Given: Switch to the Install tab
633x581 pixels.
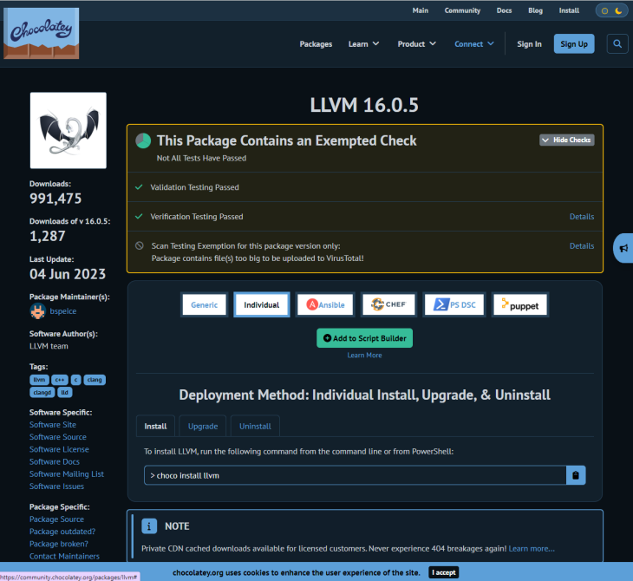Looking at the screenshot, I should click(x=155, y=426).
